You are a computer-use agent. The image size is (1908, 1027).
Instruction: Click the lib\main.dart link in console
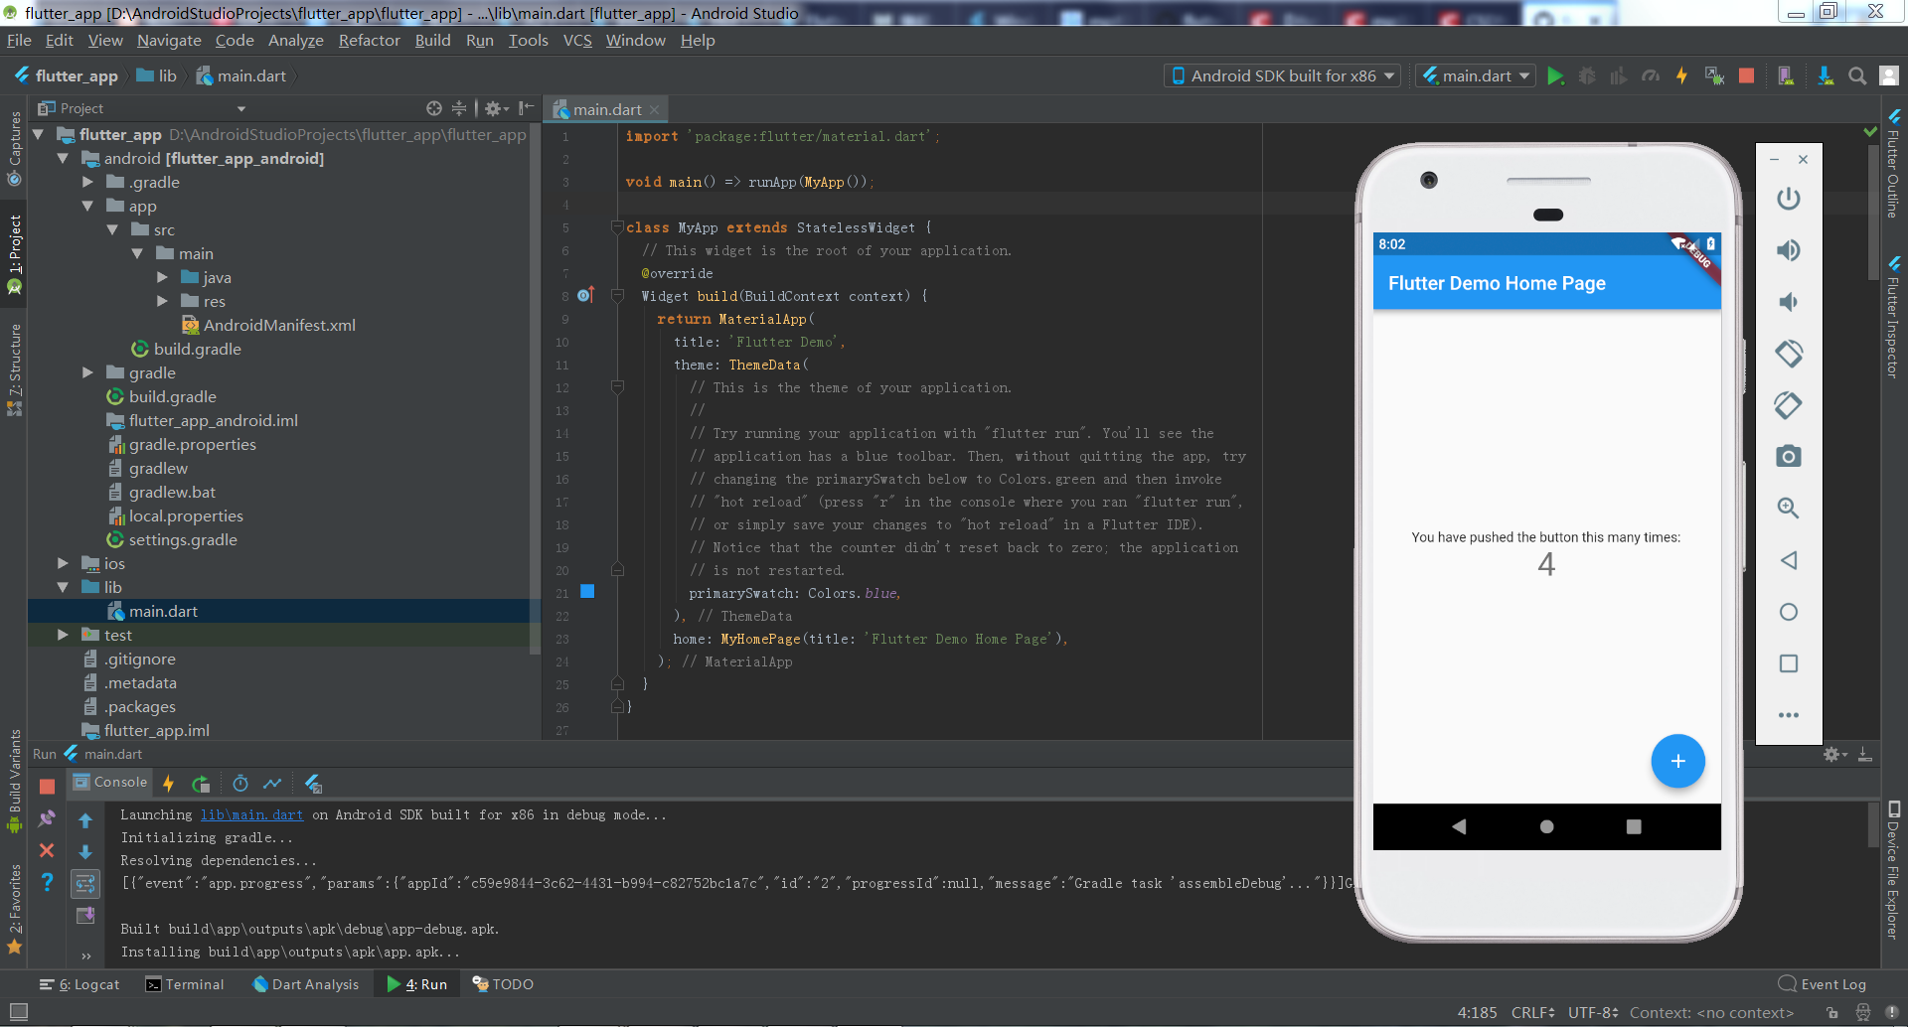pyautogui.click(x=251, y=814)
